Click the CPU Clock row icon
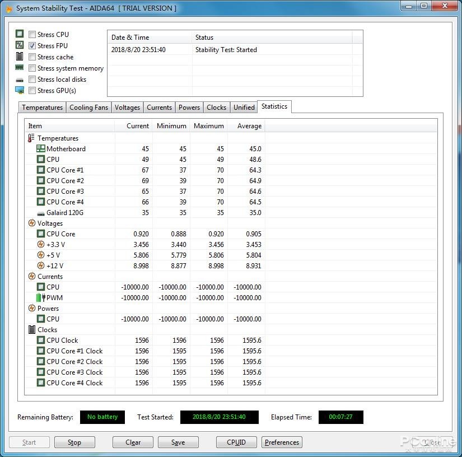 (41, 340)
